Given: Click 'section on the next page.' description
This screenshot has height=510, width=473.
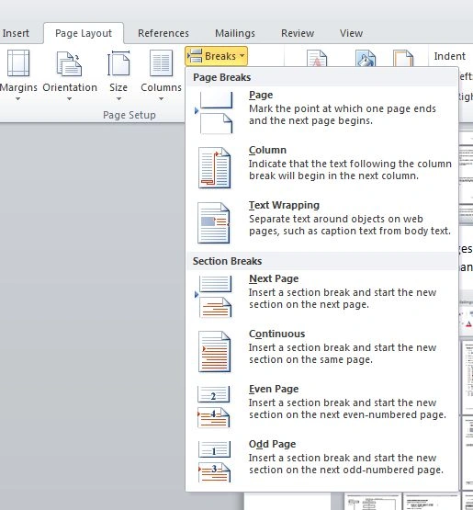Looking at the screenshot, I should click(309, 305).
